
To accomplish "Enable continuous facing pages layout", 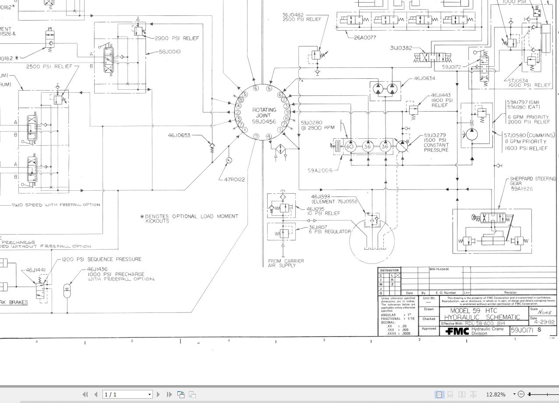I will pyautogui.click(x=474, y=394).
